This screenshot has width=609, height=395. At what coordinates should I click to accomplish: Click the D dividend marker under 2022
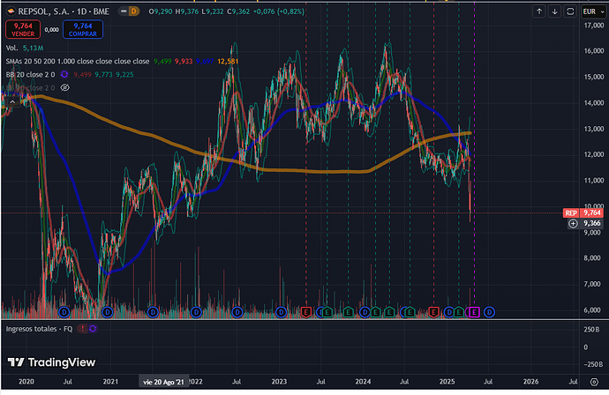(196, 312)
